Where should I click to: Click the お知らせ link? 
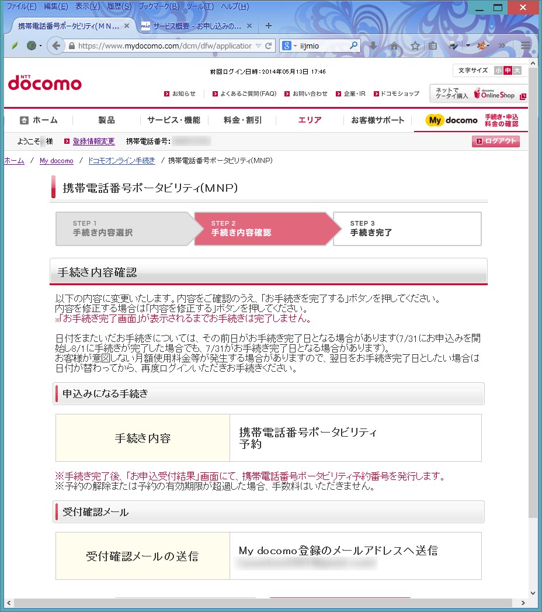pyautogui.click(x=180, y=94)
